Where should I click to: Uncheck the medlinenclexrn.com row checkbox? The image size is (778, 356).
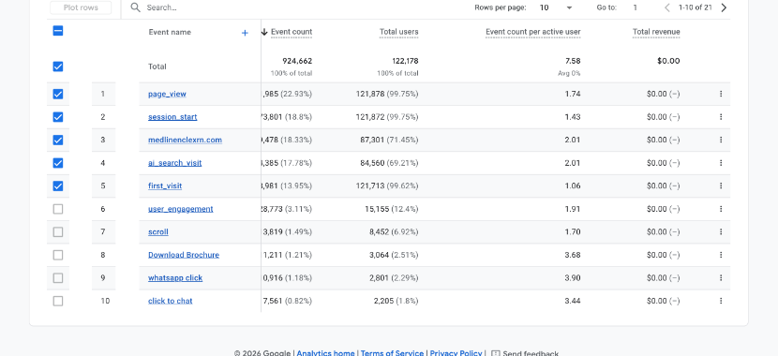pos(58,140)
